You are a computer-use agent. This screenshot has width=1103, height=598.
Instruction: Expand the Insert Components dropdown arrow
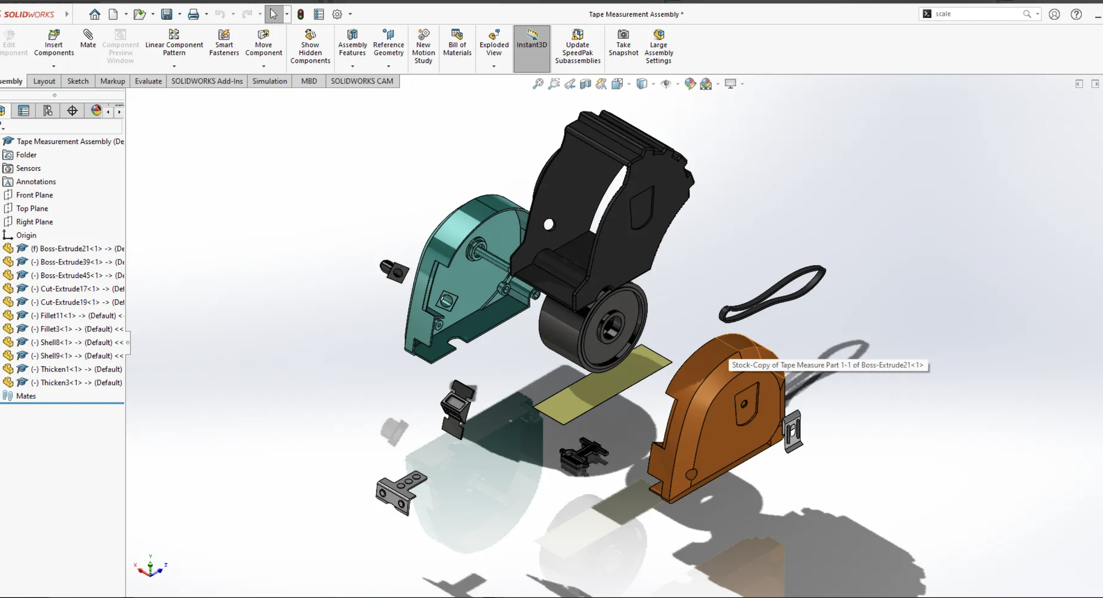(x=54, y=67)
